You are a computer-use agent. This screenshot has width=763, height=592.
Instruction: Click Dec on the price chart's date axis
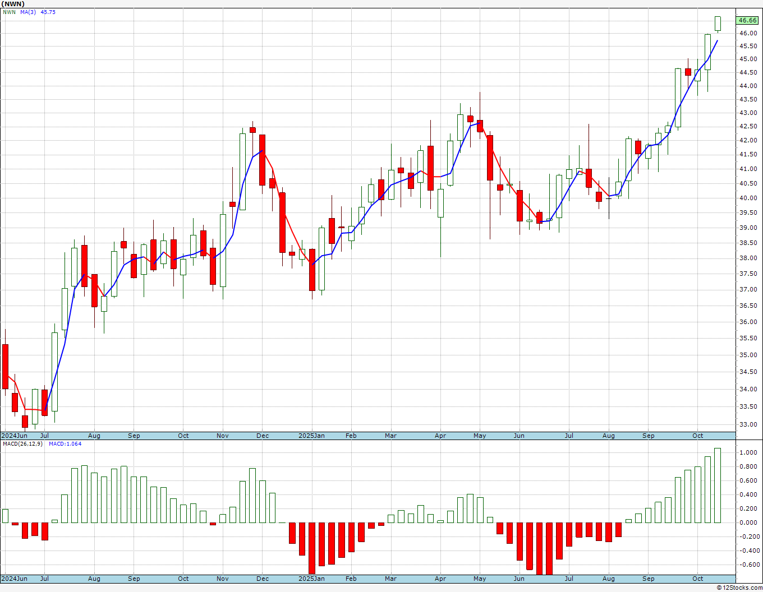263,436
